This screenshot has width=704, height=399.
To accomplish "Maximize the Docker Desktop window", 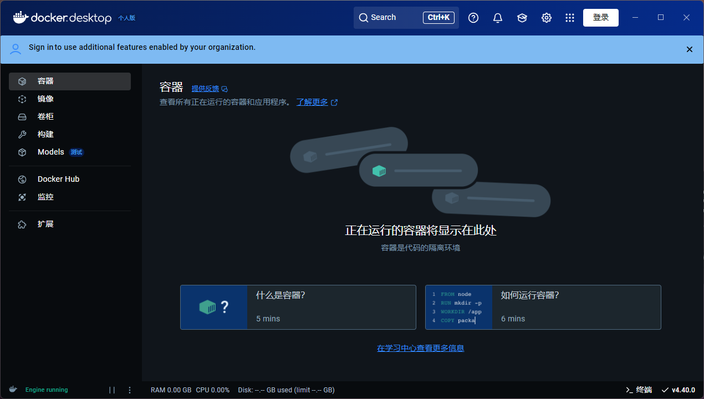I will tap(661, 18).
